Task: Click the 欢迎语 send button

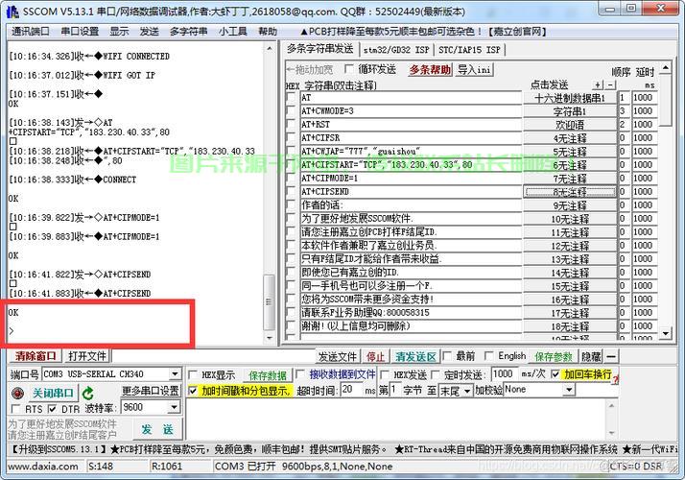Action: 570,125
